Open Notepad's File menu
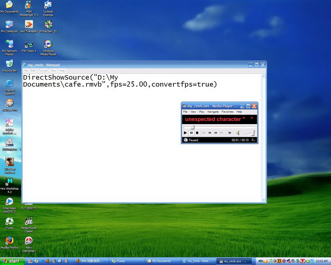This screenshot has width=331, height=265. [x=26, y=71]
